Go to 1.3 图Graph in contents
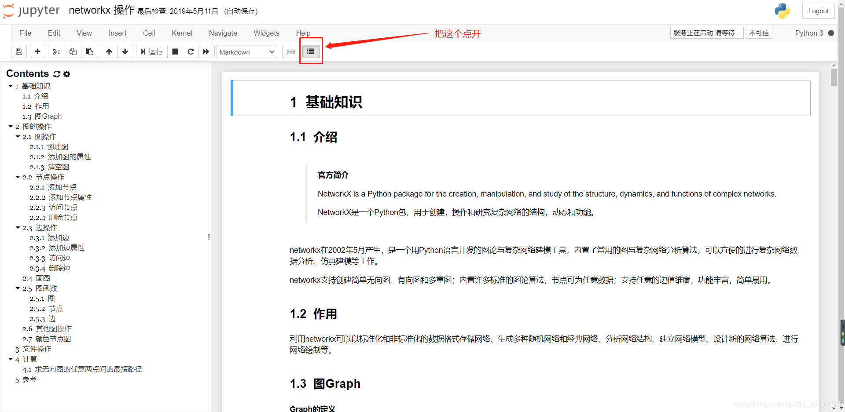Viewport: 845px width, 412px height. pos(42,116)
